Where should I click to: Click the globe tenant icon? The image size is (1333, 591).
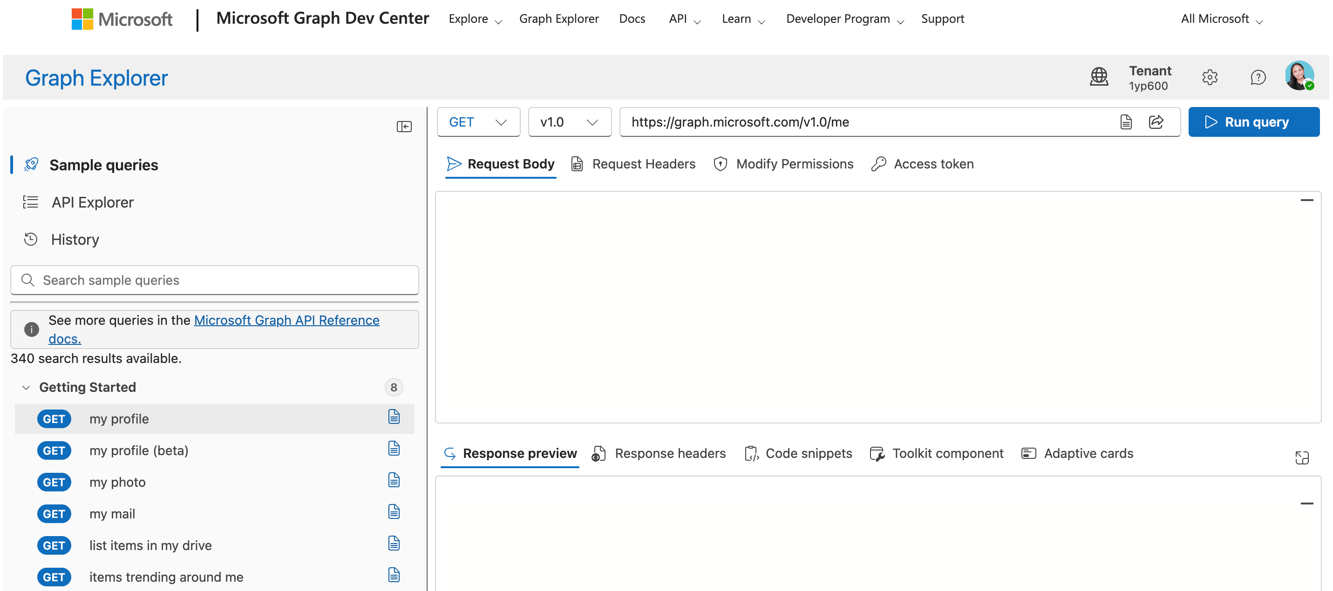click(1099, 76)
